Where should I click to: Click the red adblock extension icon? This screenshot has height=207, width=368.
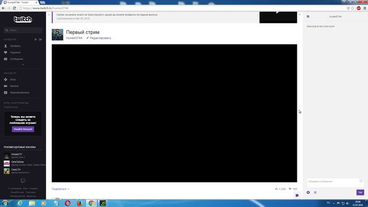click(359, 8)
